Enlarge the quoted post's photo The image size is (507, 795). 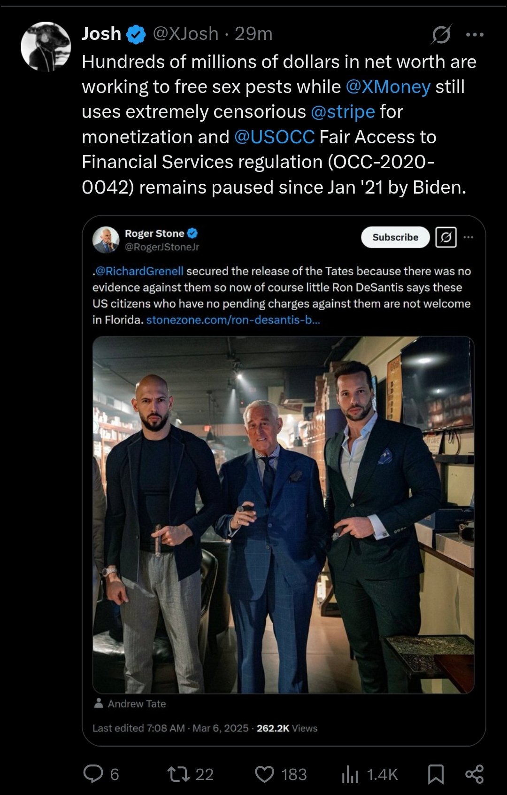(x=283, y=514)
